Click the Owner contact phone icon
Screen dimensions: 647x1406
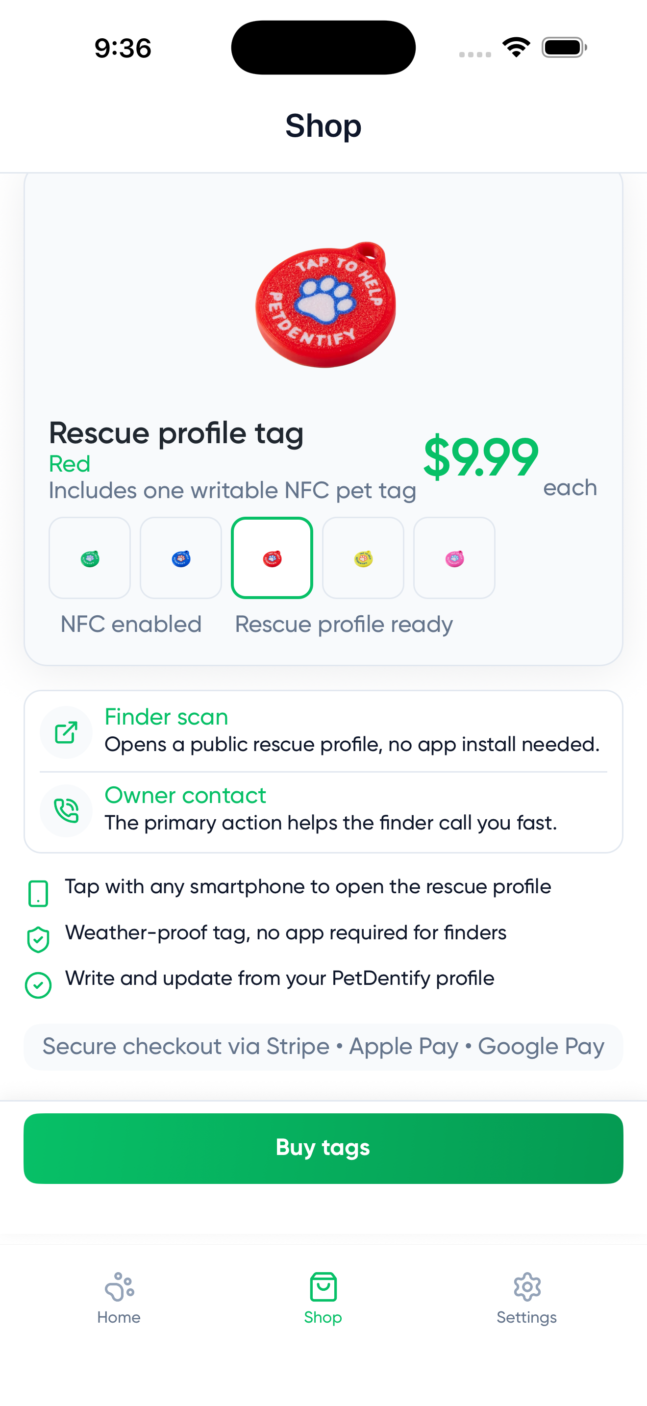click(66, 810)
